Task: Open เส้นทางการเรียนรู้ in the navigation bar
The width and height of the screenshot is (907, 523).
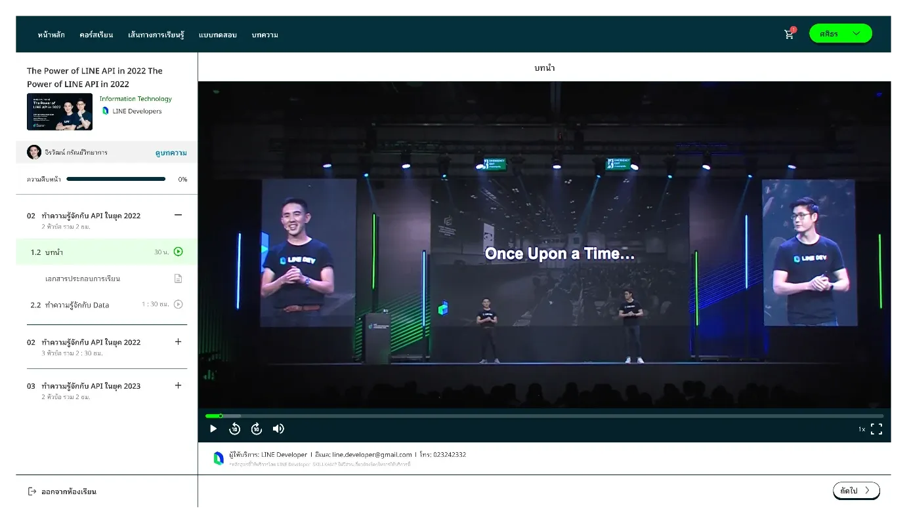Action: tap(156, 35)
